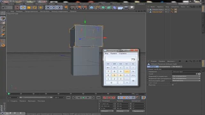Switch to the general (Общие) tab

click(153, 67)
